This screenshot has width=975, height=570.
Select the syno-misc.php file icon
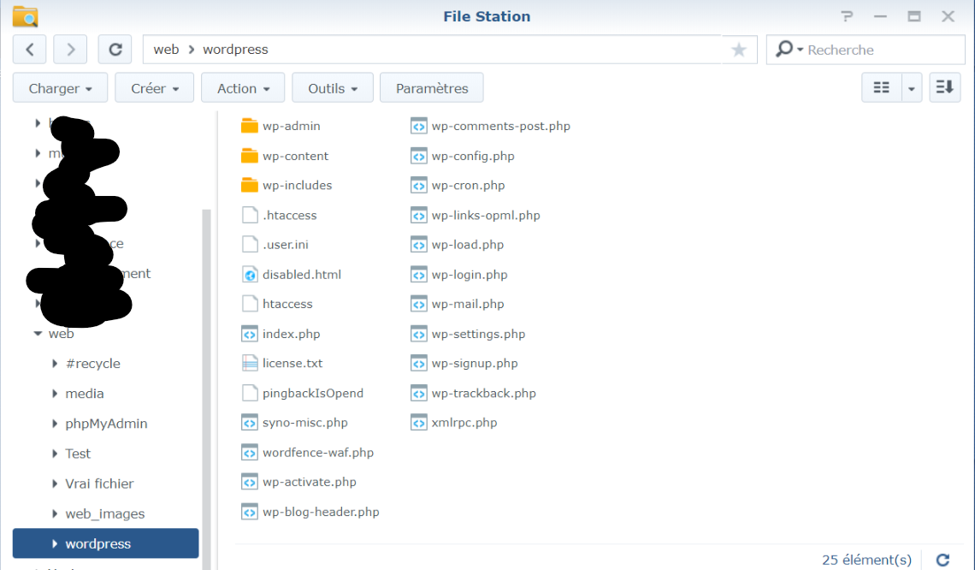pos(250,423)
